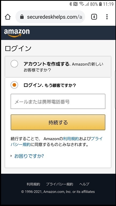Click the Amazon logo in header
This screenshot has width=116, height=206.
[17, 33]
